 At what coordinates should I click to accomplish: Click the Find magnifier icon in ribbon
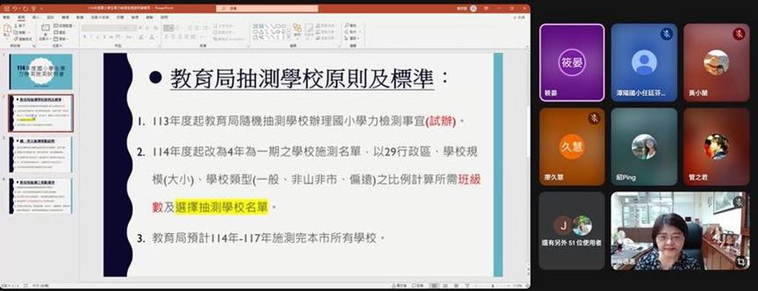pyautogui.click(x=346, y=25)
